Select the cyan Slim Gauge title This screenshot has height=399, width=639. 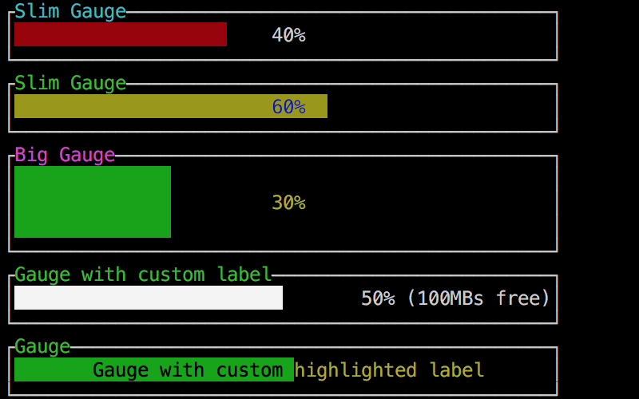click(70, 11)
